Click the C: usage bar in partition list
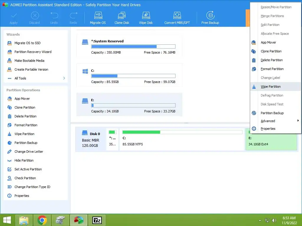 (x=133, y=76)
